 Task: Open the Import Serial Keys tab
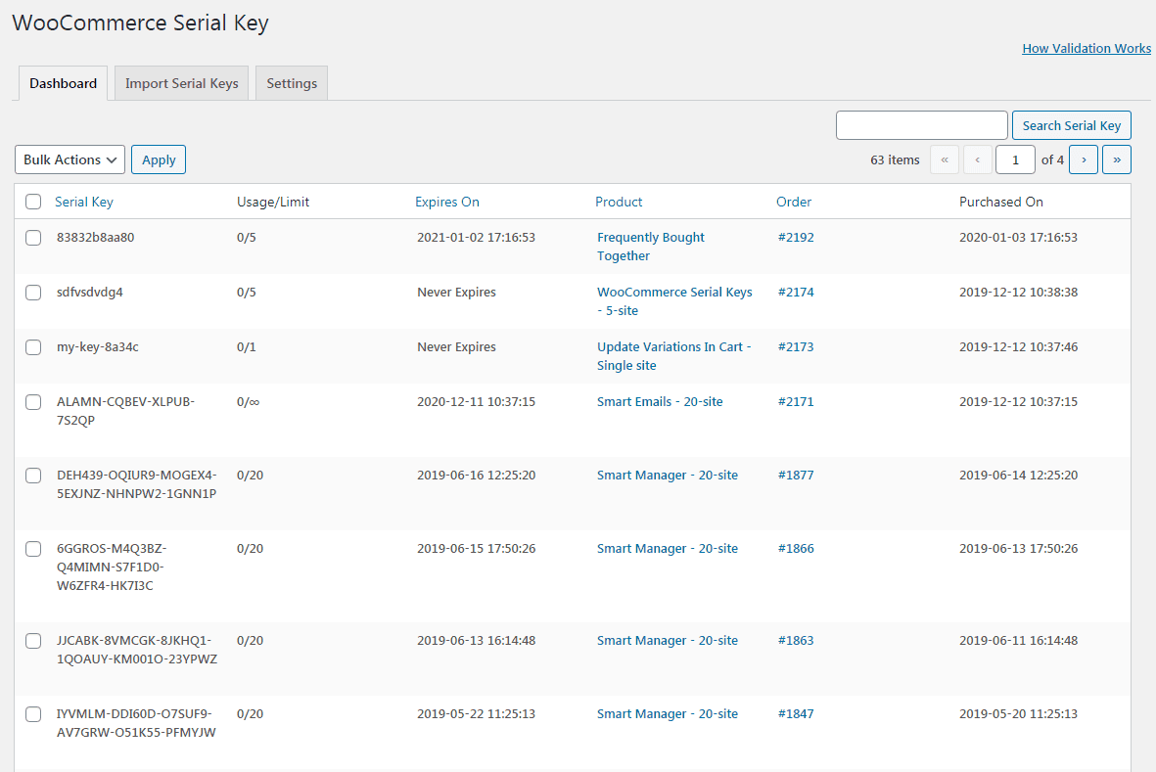(181, 83)
